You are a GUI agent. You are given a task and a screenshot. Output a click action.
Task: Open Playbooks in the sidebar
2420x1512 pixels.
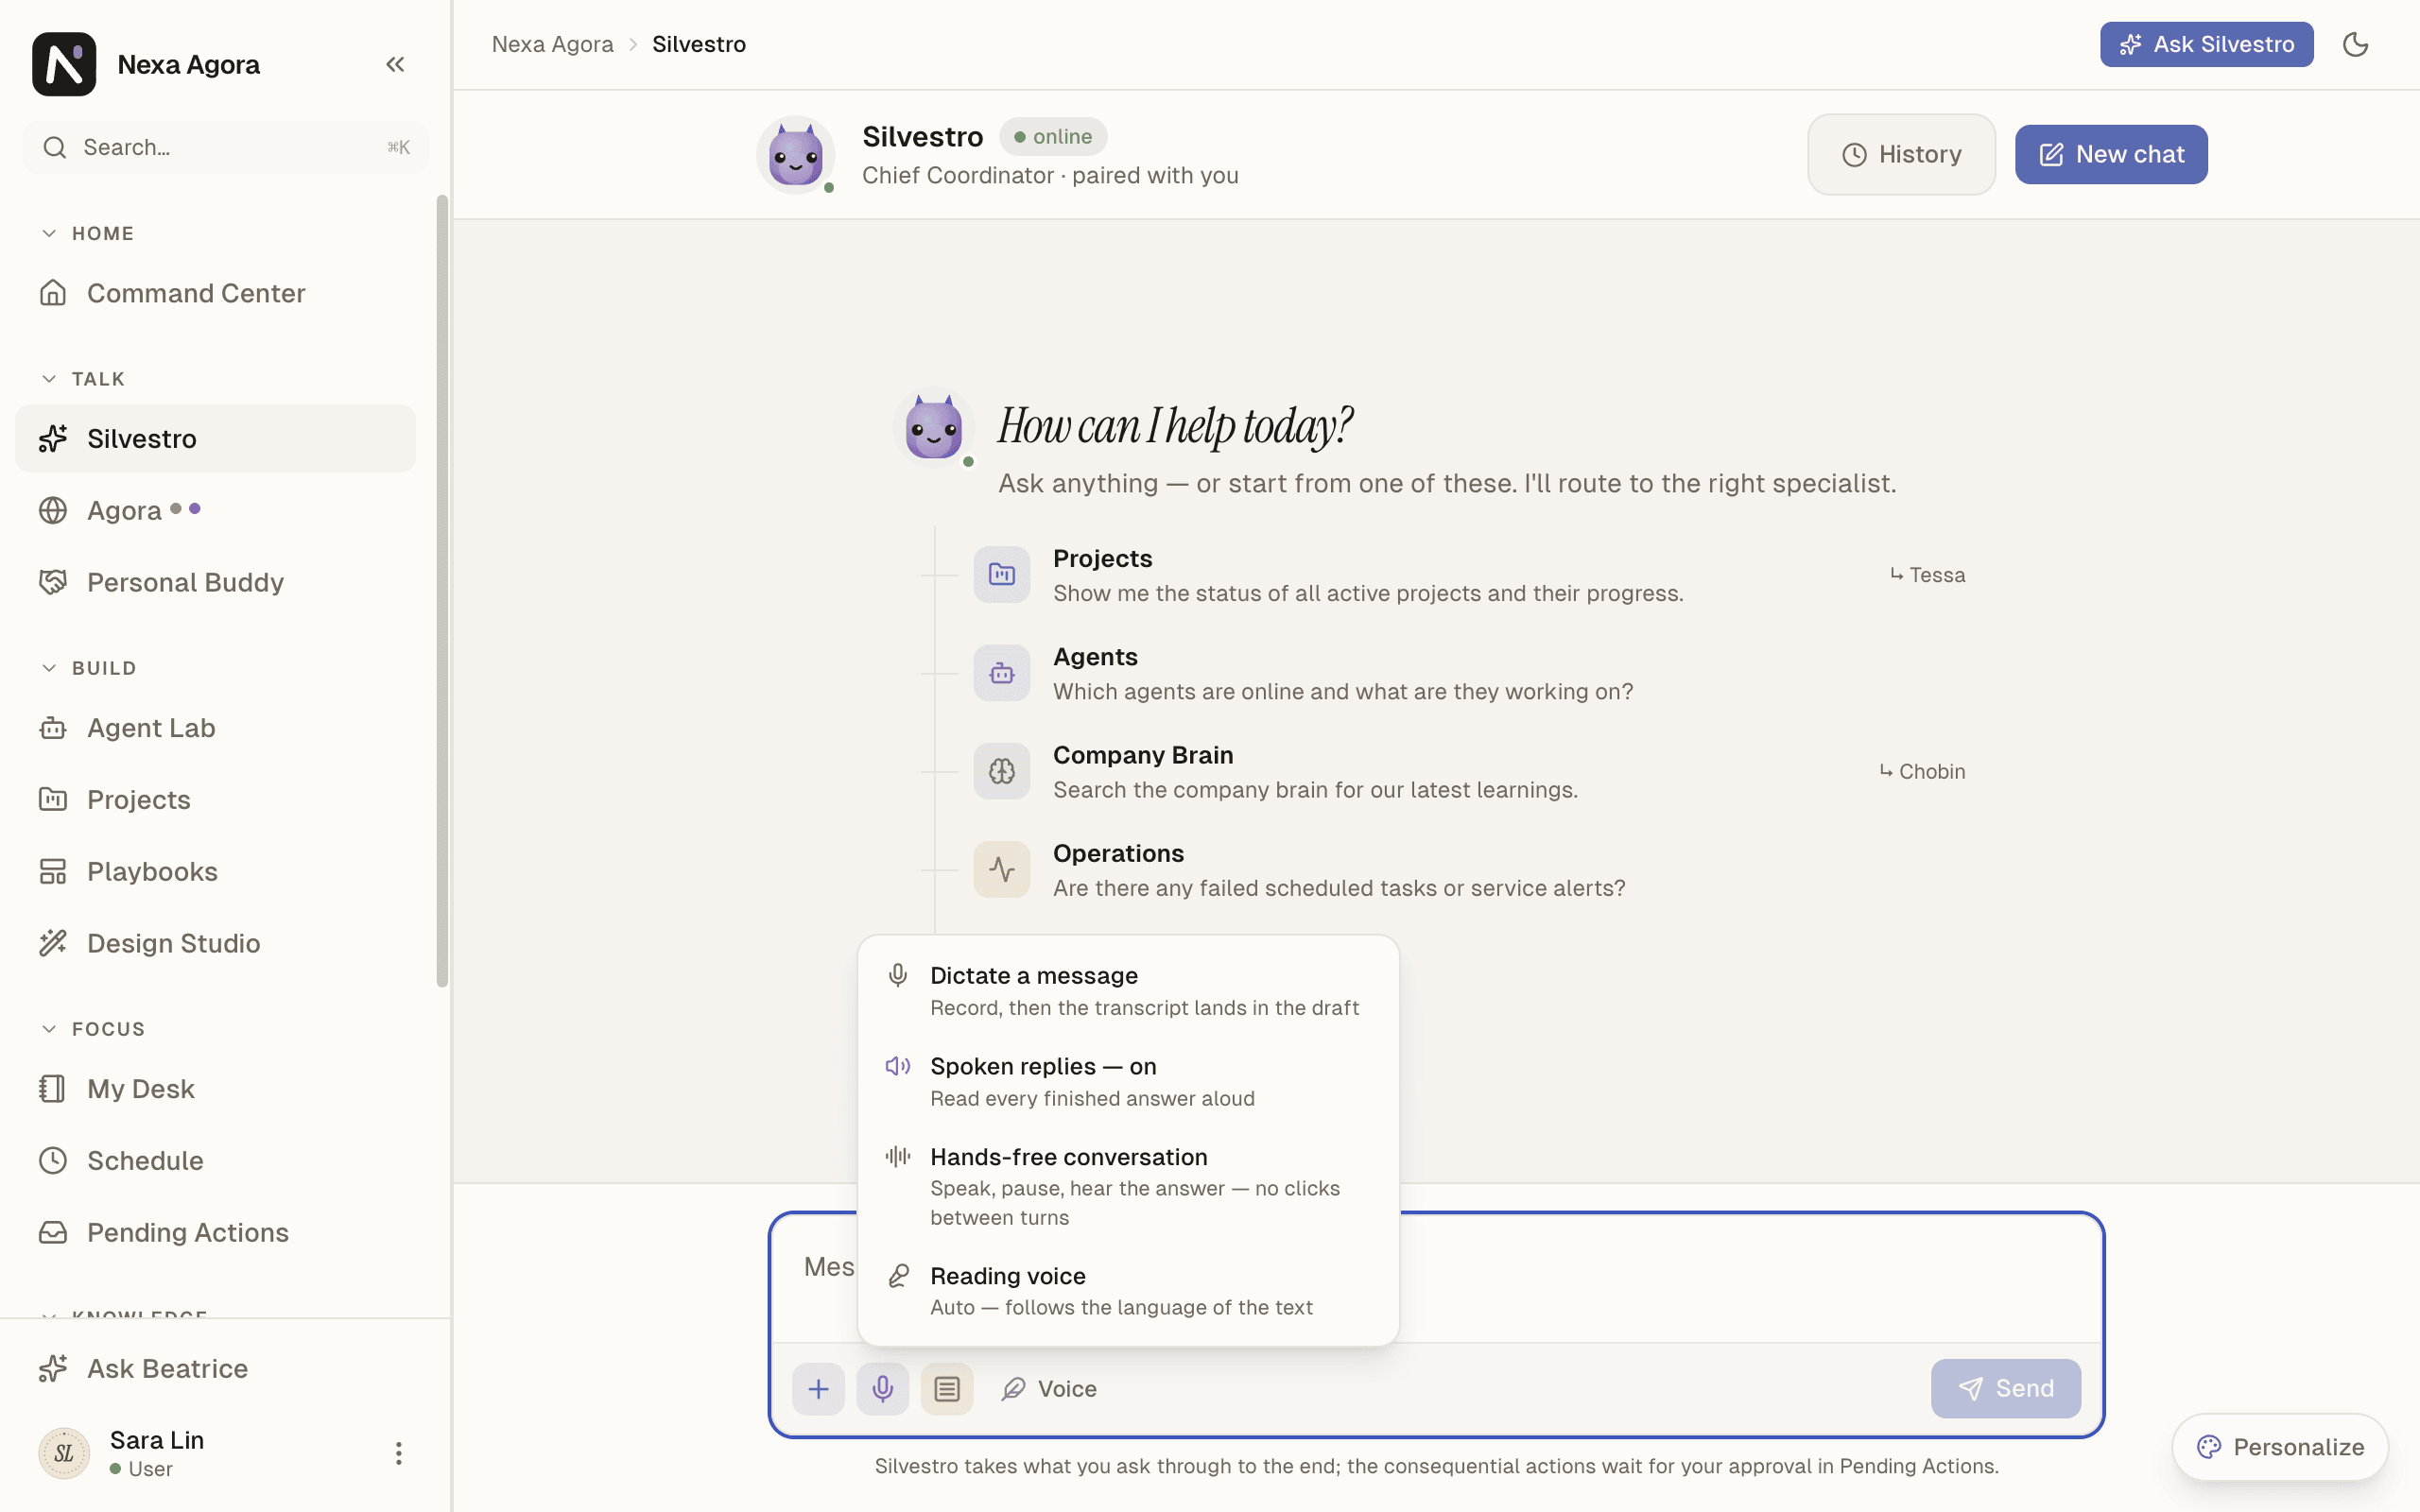(215, 871)
